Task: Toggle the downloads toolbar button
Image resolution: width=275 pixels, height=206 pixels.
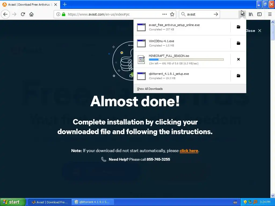Action: pyautogui.click(x=242, y=14)
